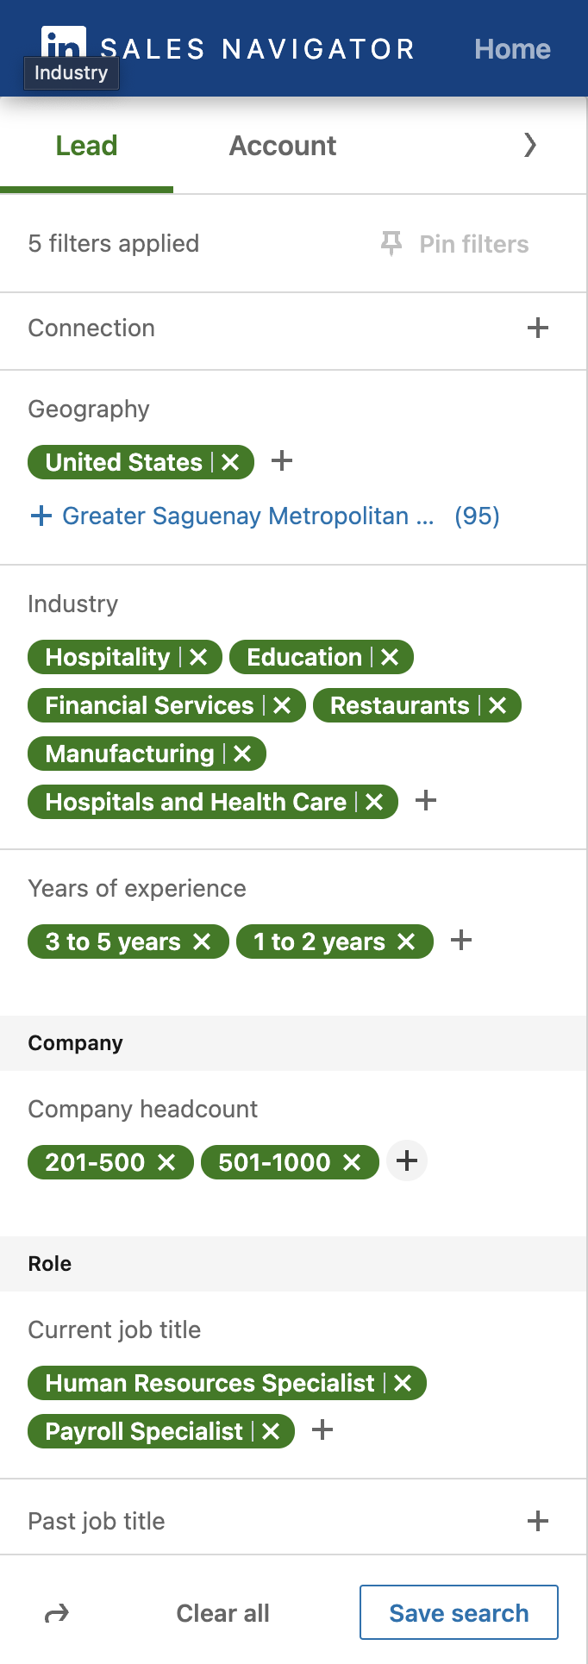Image resolution: width=588 pixels, height=1664 pixels.
Task: Click the share arrow icon beside Clear all
Action: click(57, 1613)
